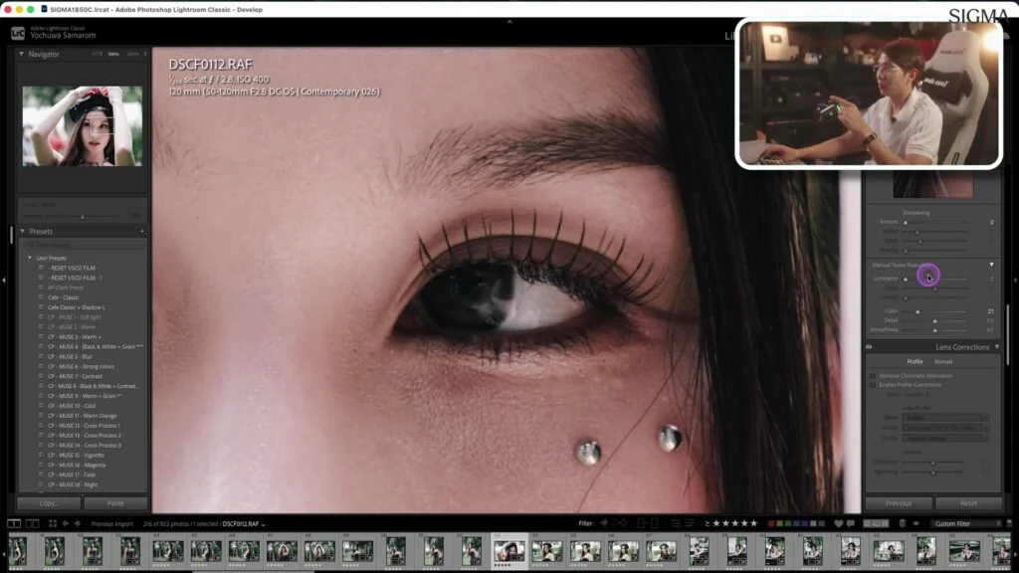
Task: Open the Custom Filter dropdown
Action: [x=967, y=523]
